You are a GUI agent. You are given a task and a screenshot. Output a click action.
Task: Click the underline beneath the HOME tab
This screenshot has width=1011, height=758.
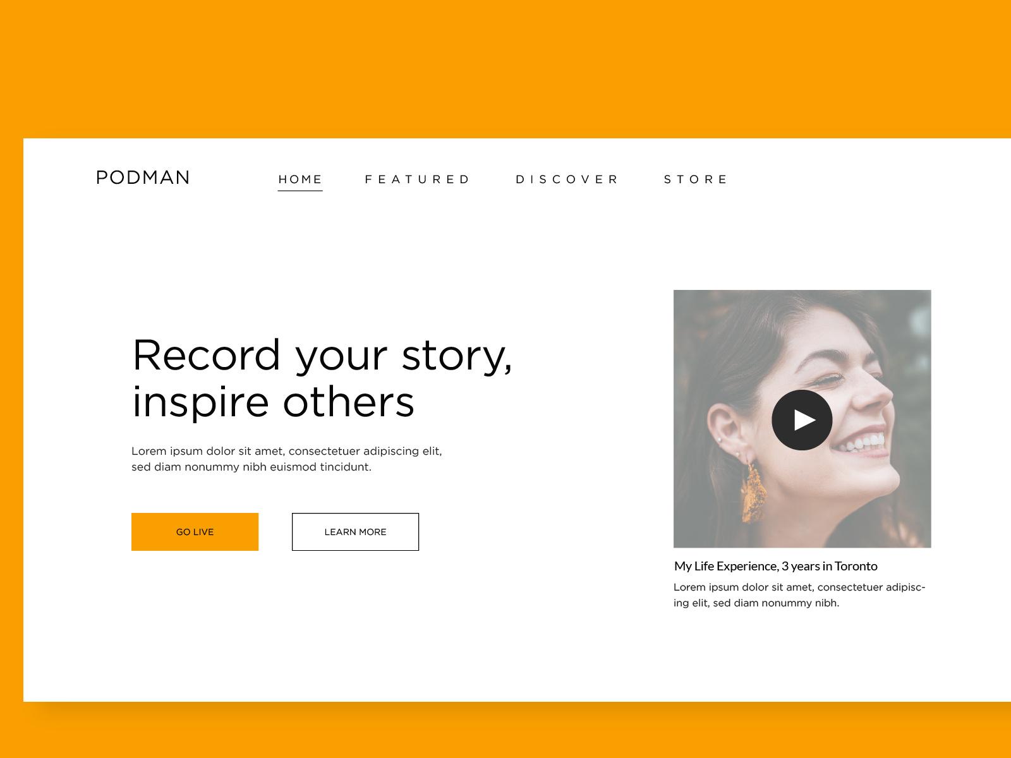point(300,190)
